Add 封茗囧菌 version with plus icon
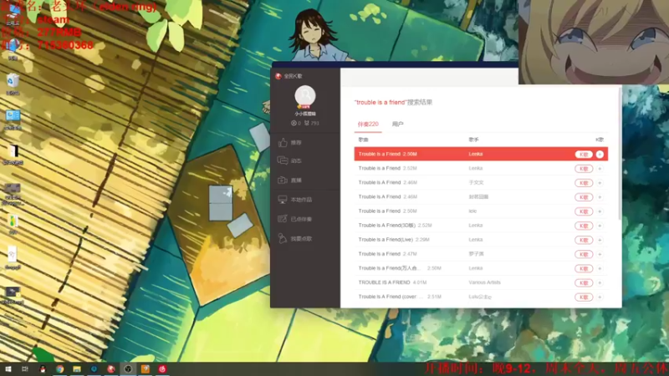 pos(600,197)
